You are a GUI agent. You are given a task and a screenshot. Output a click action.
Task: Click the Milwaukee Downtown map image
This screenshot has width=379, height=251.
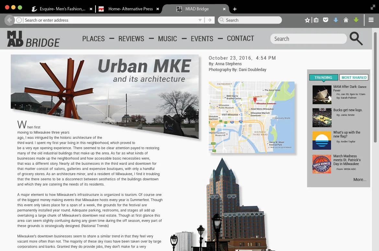[x=252, y=117]
